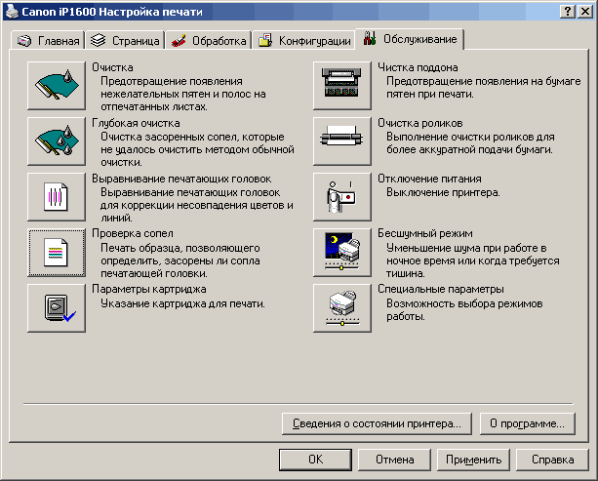Open Специальные параметры custom settings
The width and height of the screenshot is (598, 481).
(x=342, y=308)
